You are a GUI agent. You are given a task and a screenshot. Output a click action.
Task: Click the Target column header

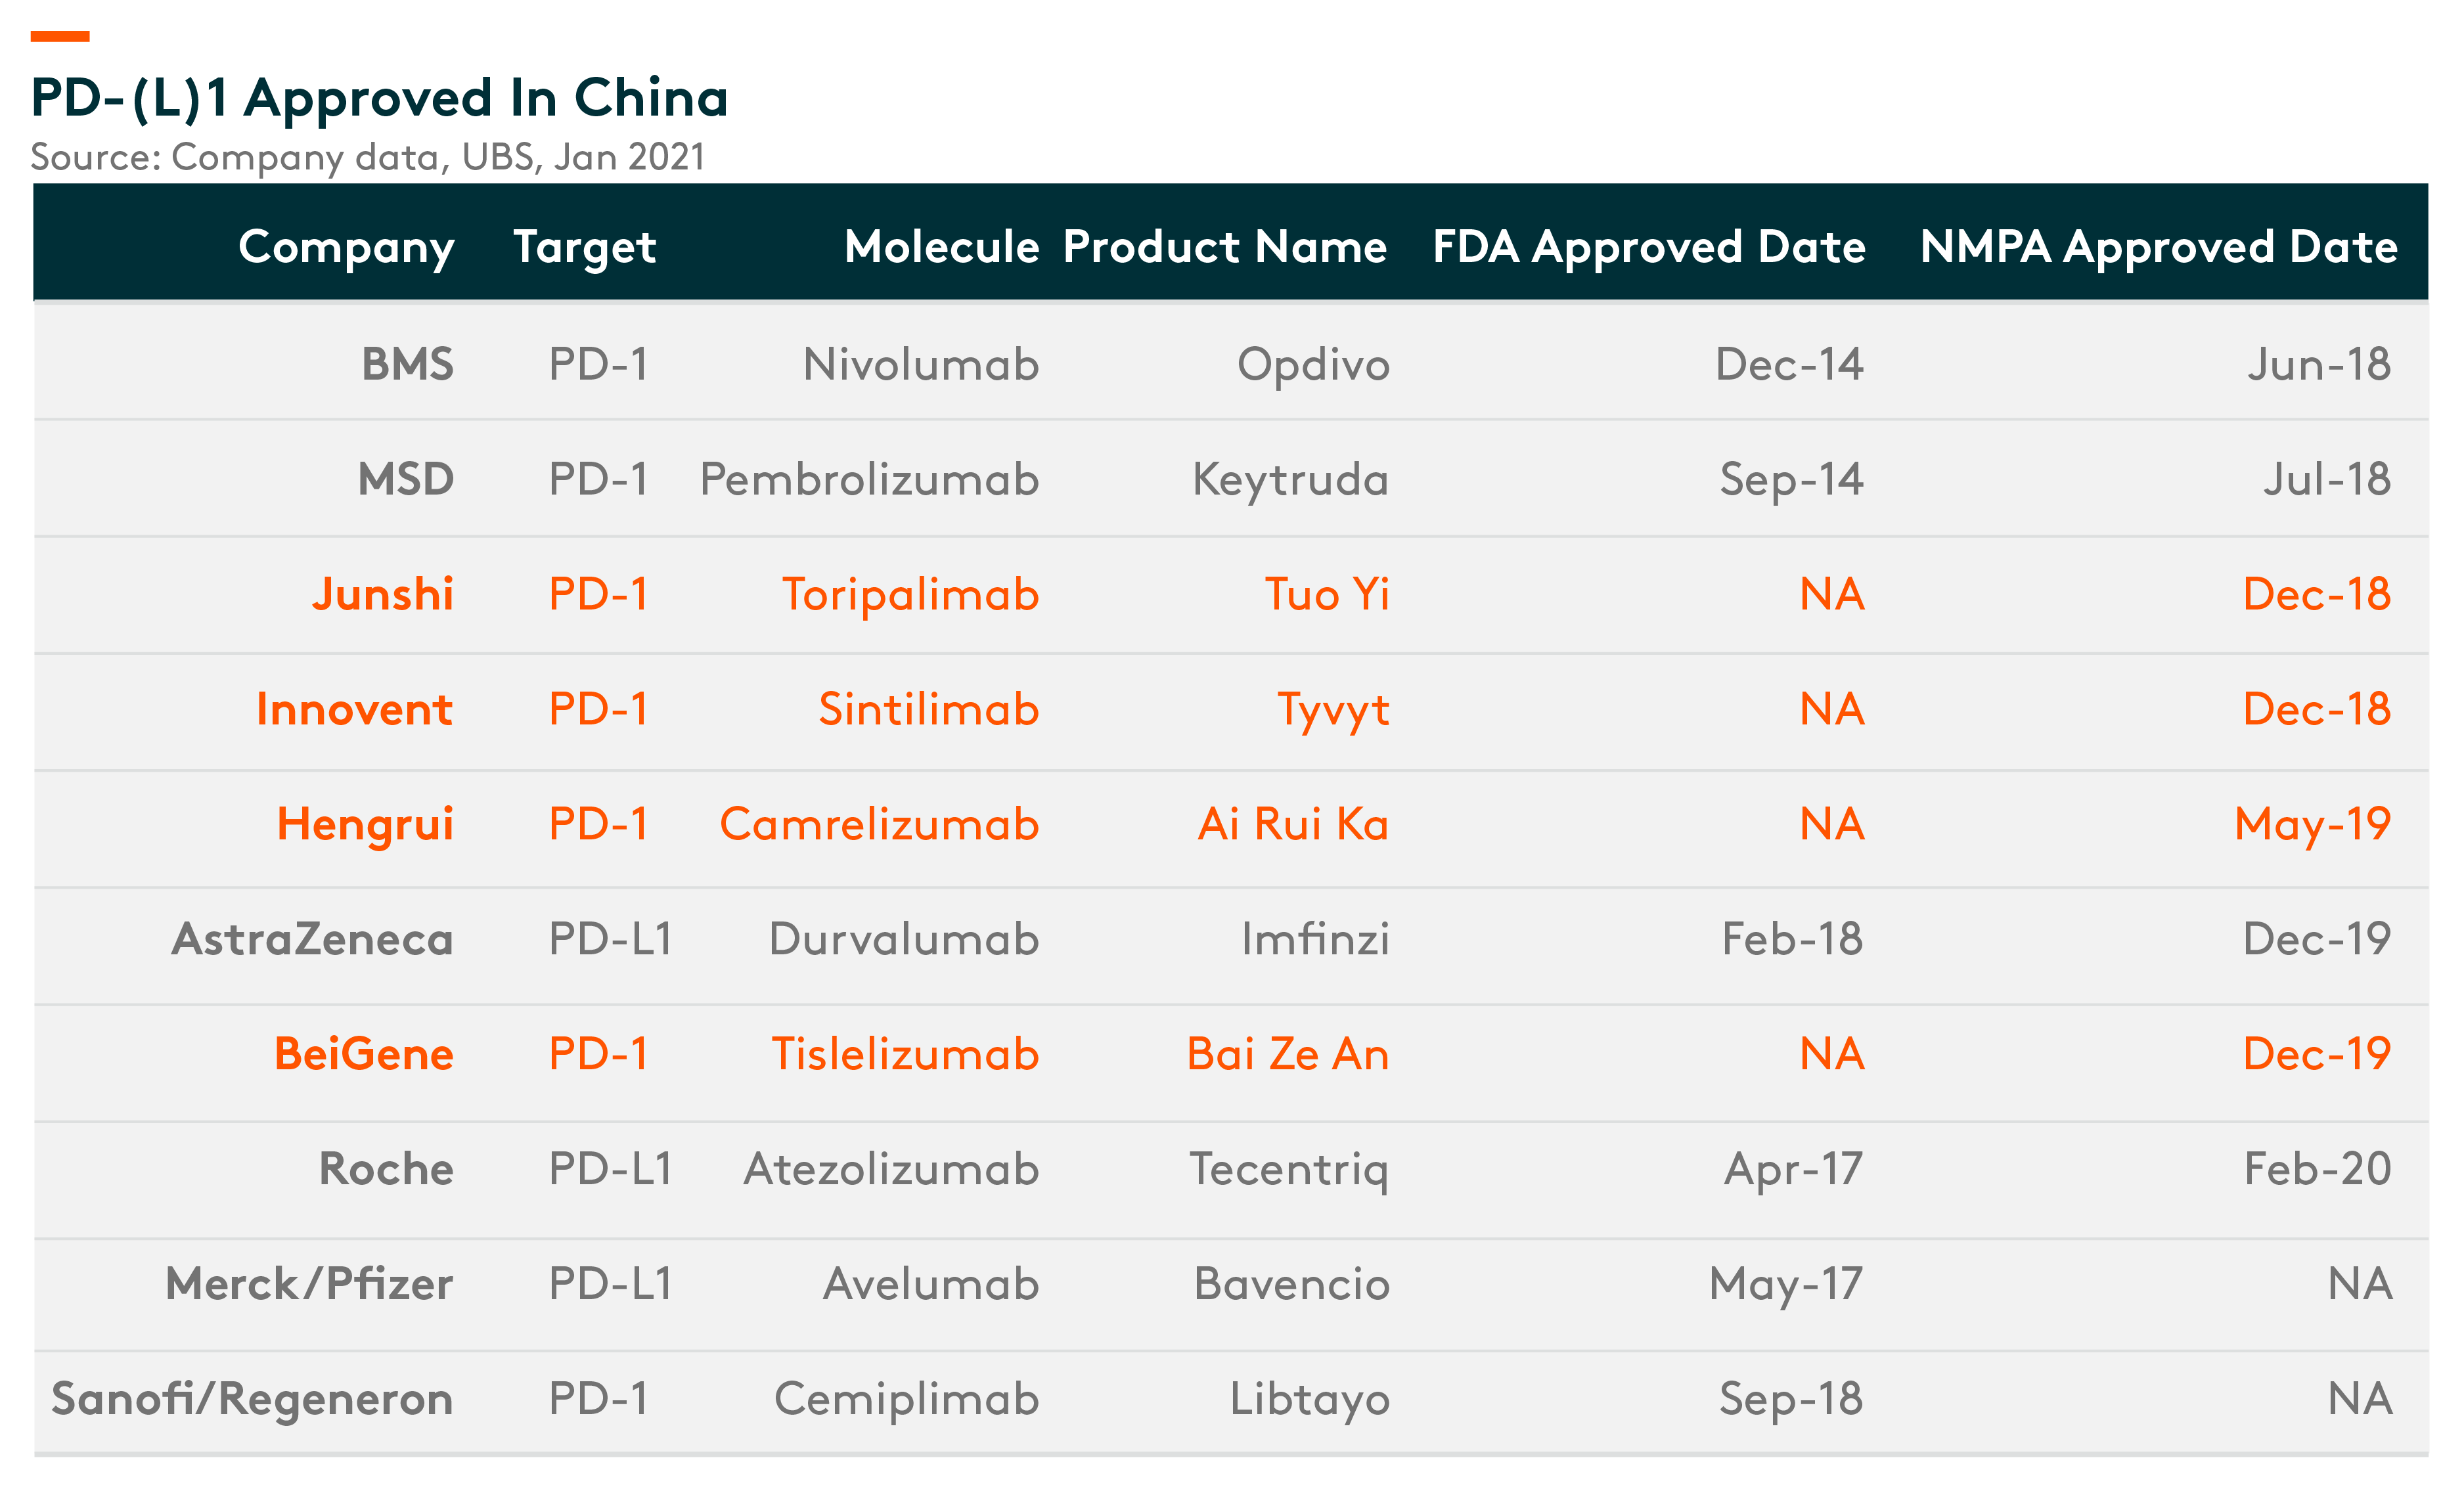pyautogui.click(x=584, y=247)
